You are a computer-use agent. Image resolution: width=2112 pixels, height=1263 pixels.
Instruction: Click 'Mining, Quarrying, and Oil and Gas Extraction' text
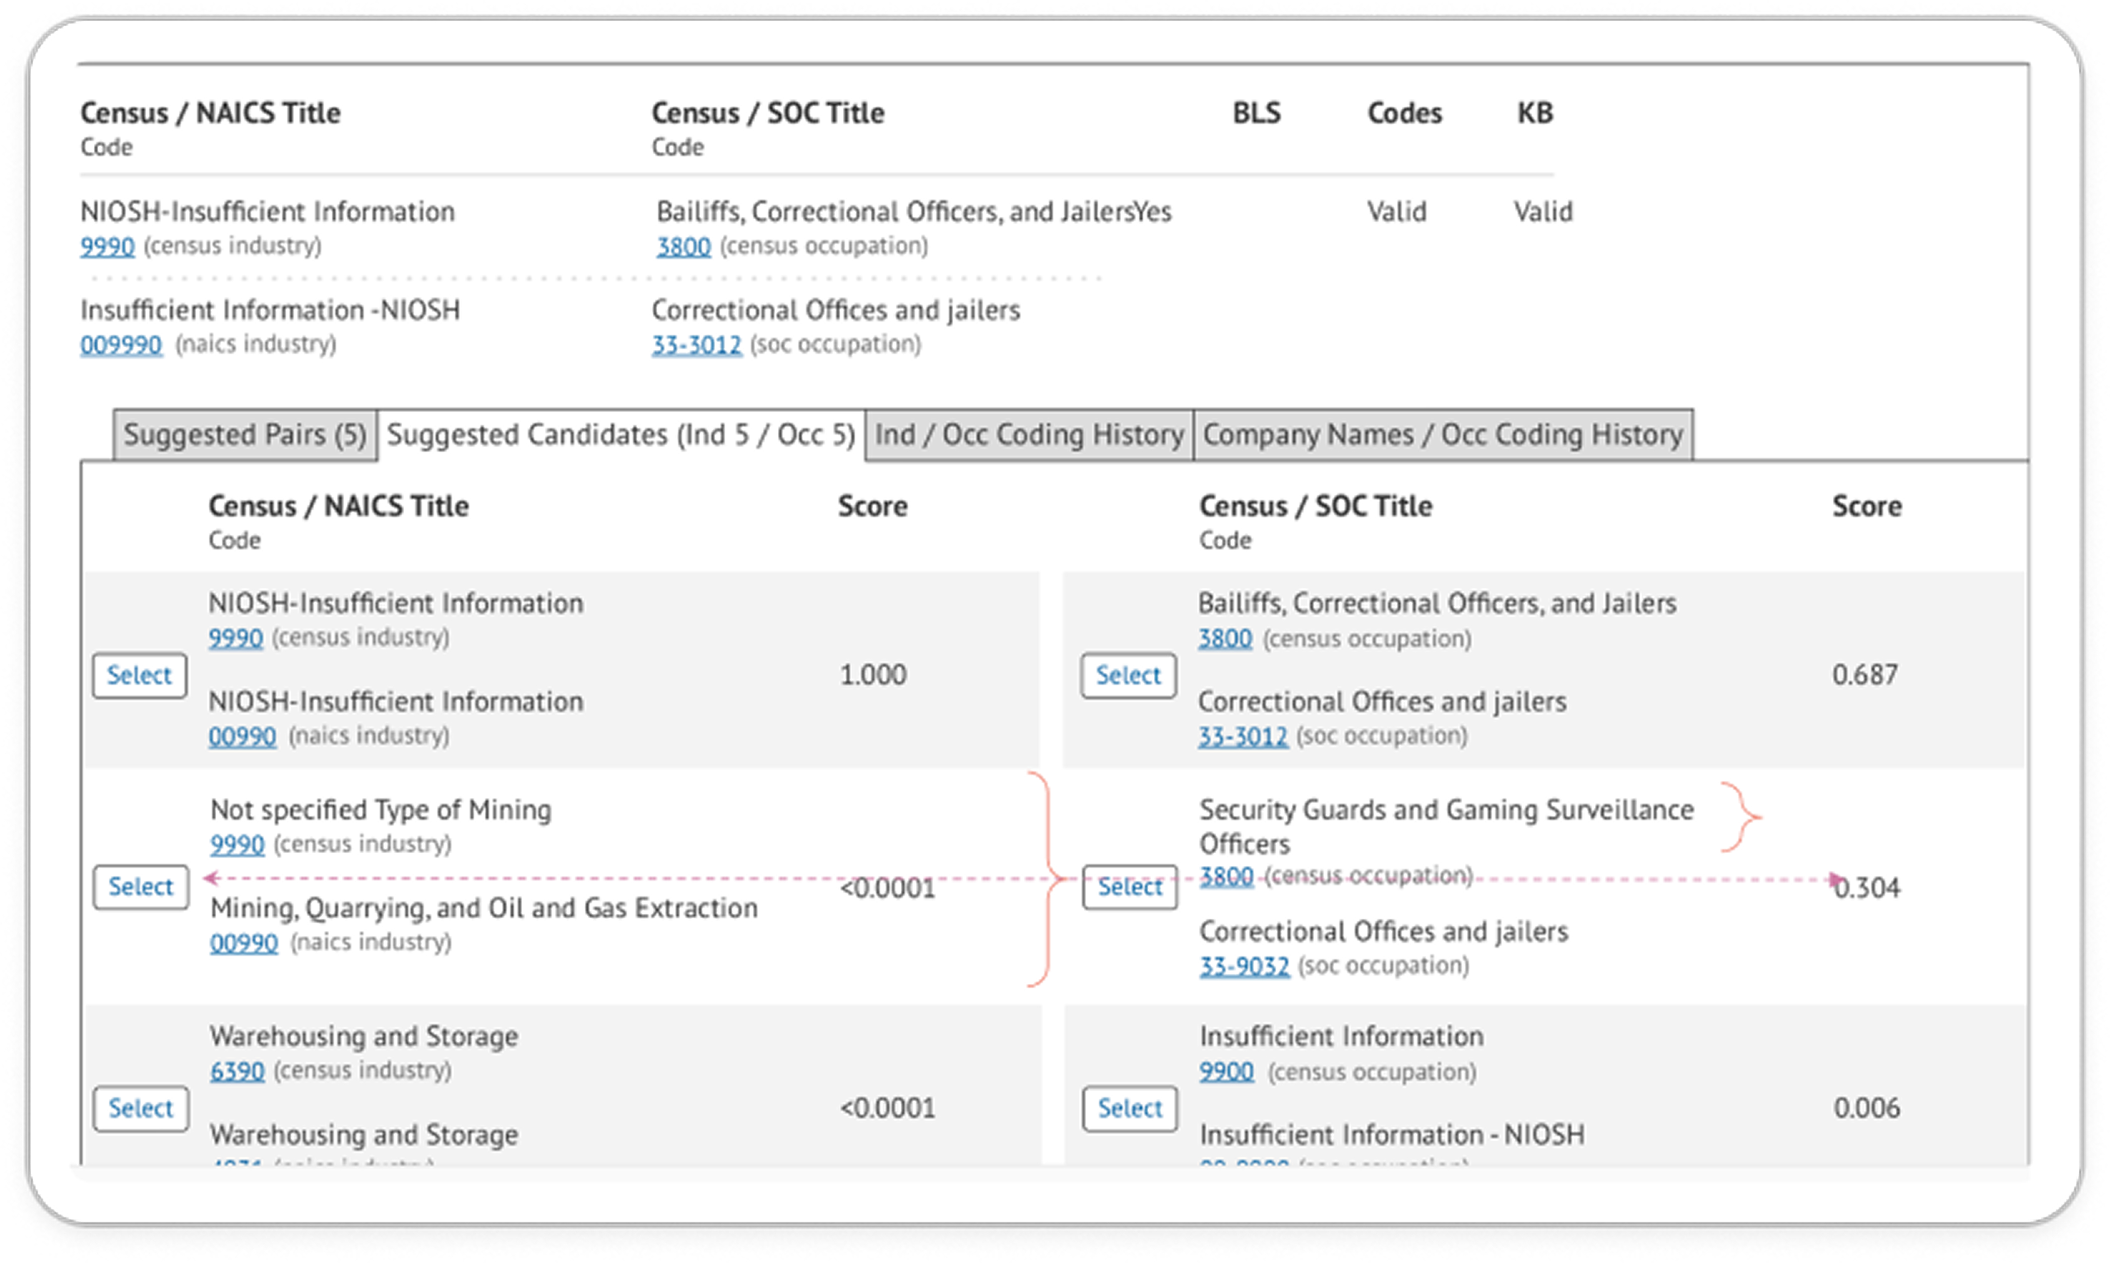(x=484, y=909)
